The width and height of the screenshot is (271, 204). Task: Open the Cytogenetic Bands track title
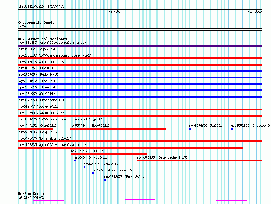click(x=36, y=22)
